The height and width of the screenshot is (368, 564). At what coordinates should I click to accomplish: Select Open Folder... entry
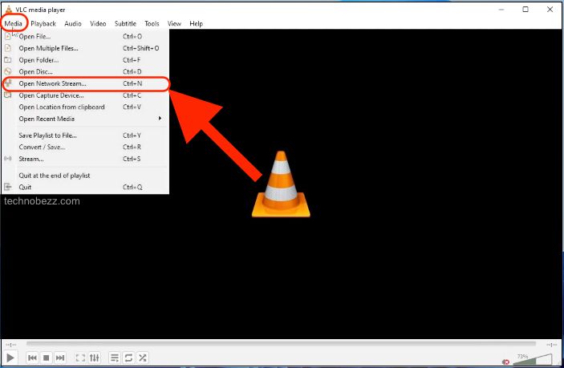click(85, 60)
